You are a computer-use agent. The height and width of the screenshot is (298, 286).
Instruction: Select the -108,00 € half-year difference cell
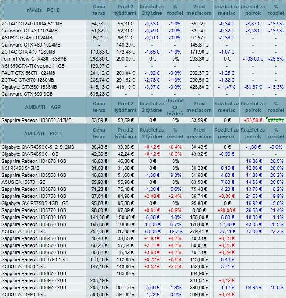tap(253, 59)
